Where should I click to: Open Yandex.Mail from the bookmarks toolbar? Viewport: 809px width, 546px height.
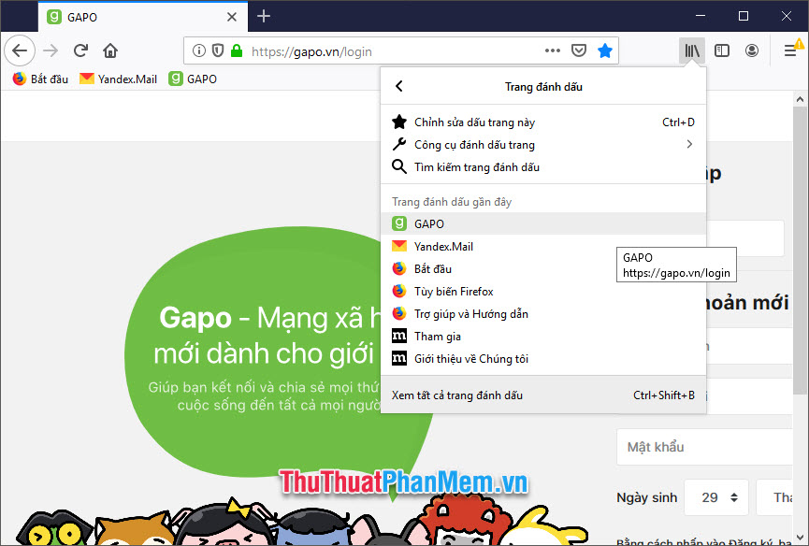coord(118,79)
